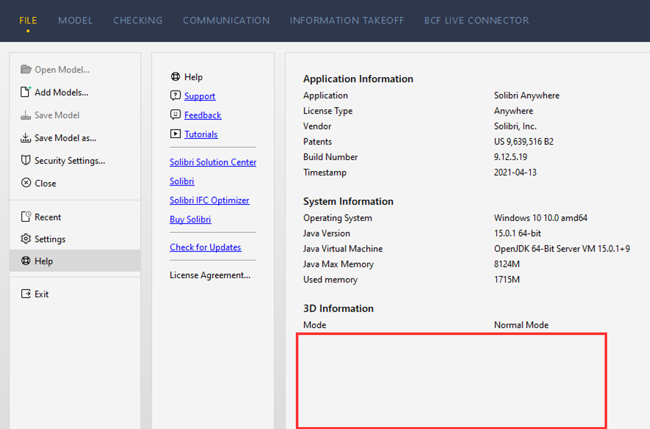Screen dimensions: 650x429
Task: Click patent value US 9,639,516 B2
Action: click(524, 142)
